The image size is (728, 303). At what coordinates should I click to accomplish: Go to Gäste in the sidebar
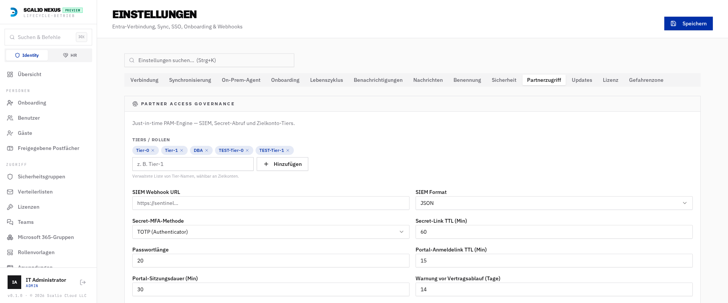pos(49,133)
